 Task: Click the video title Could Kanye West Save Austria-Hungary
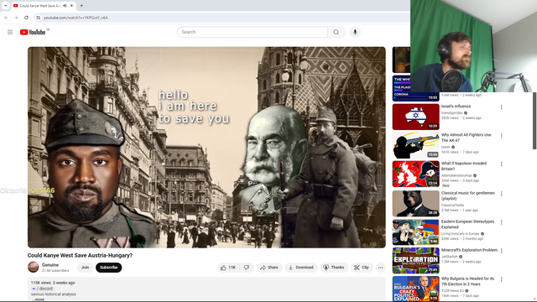click(80, 255)
